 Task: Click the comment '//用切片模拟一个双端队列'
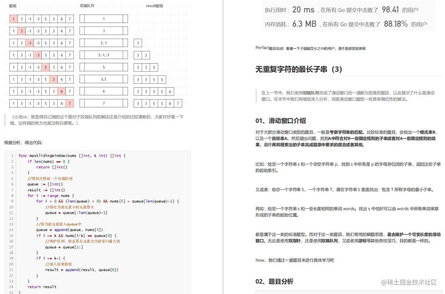[50, 178]
